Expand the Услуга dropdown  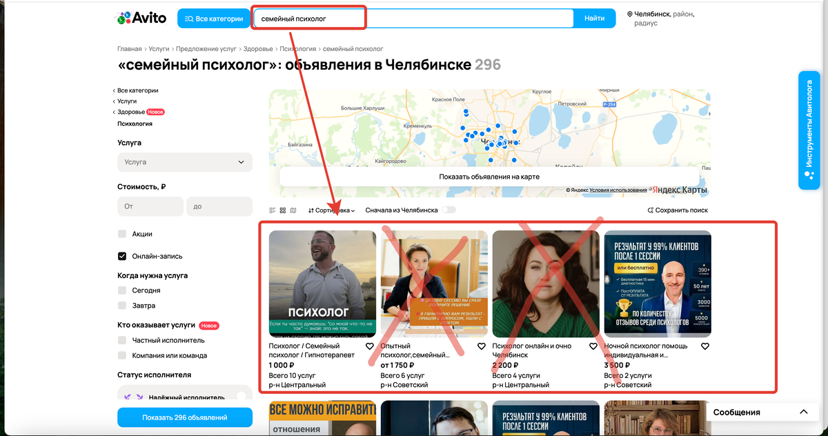185,162
